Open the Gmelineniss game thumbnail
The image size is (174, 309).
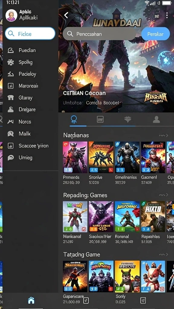tap(127, 157)
